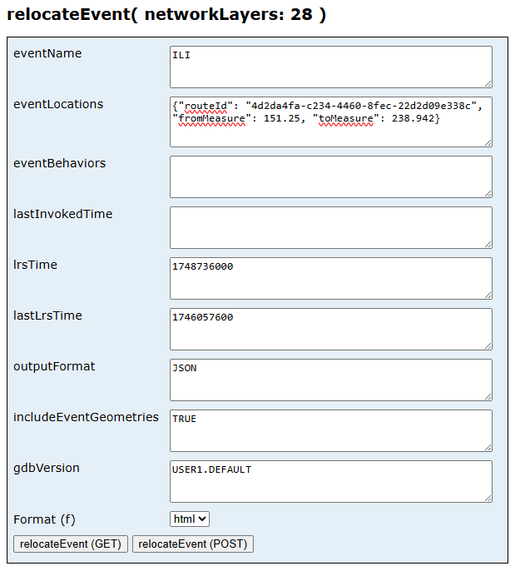Grab the eventName field resize handle
This screenshot has width=520, height=576.
[488, 83]
